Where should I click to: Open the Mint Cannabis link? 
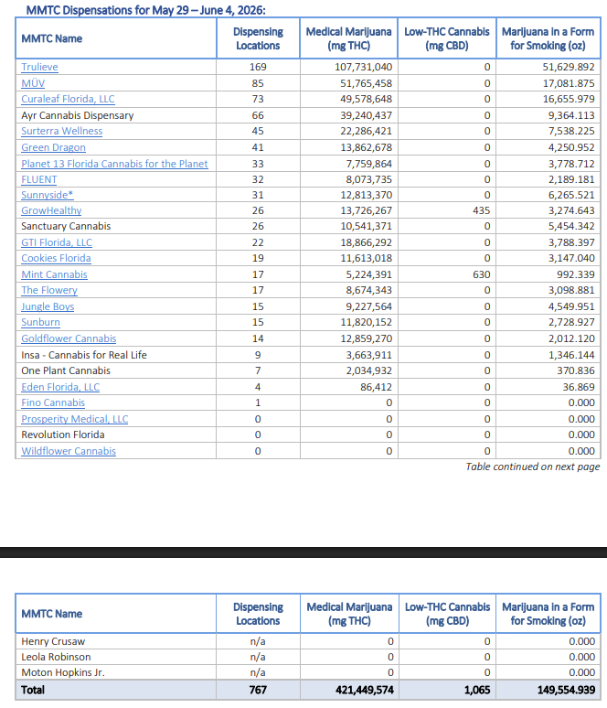coord(54,274)
